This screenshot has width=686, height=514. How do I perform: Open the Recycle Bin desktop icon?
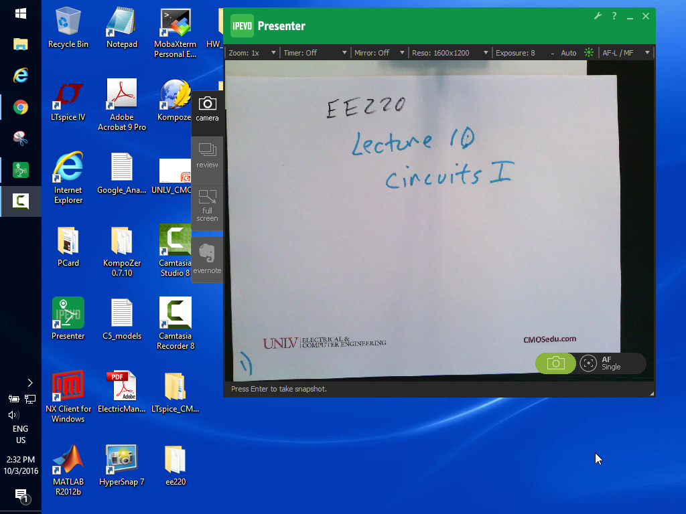pos(68,28)
